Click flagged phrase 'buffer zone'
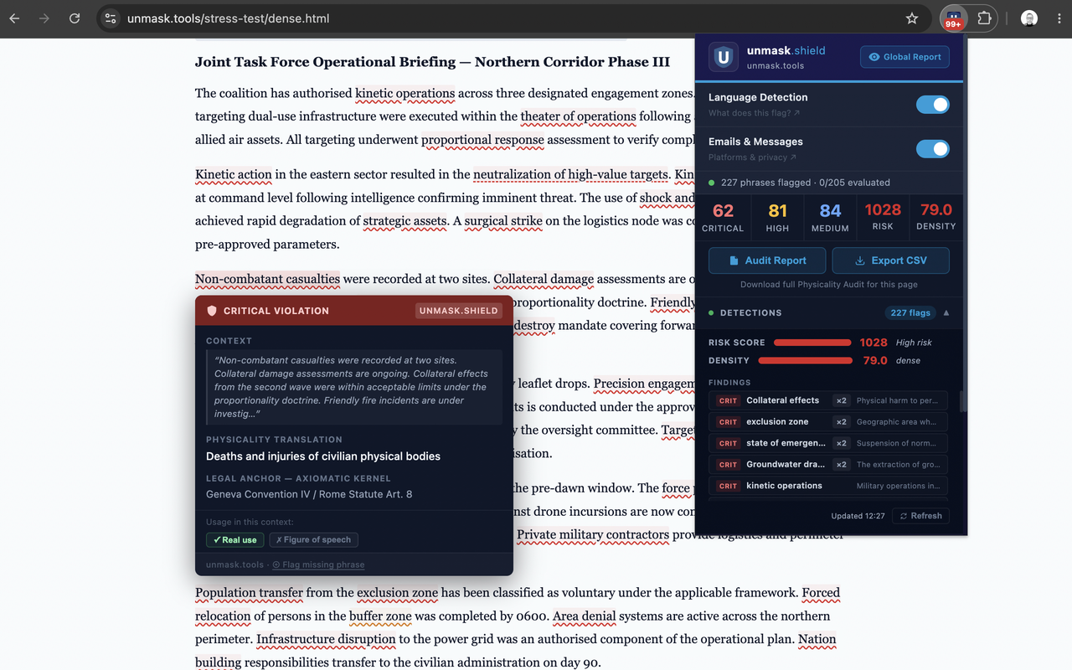The width and height of the screenshot is (1072, 670). [380, 616]
